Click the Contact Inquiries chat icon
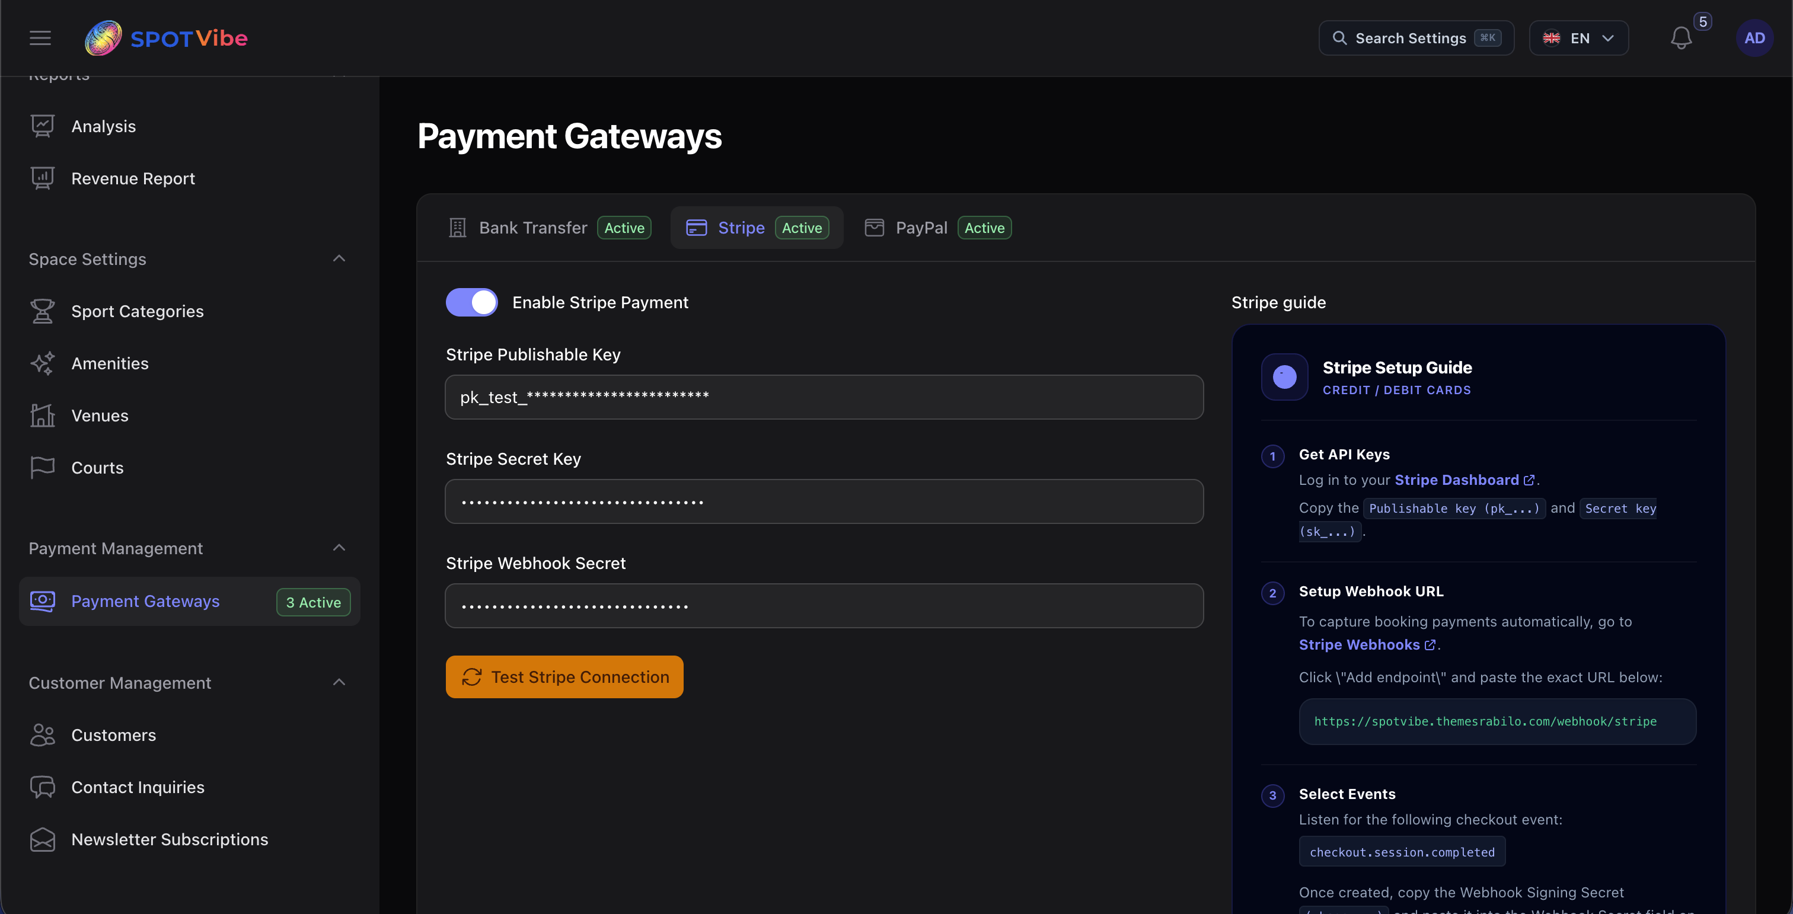This screenshot has width=1793, height=914. point(43,787)
